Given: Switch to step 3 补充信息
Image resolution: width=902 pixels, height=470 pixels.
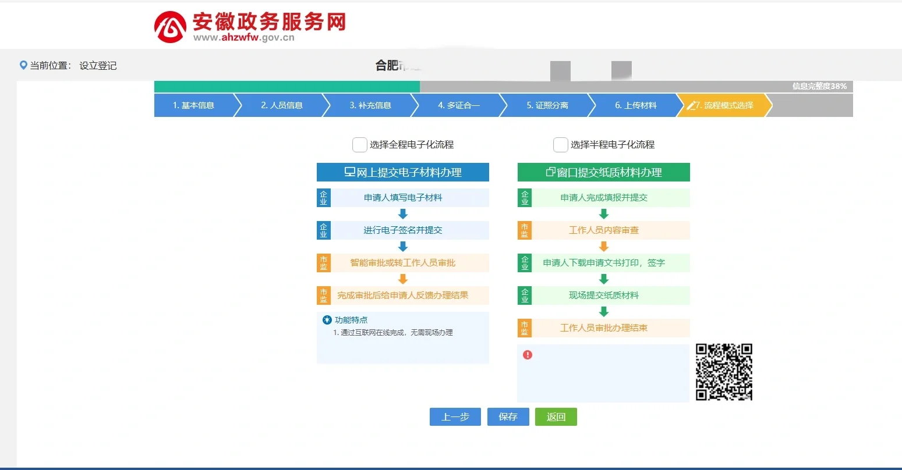Looking at the screenshot, I should point(370,105).
